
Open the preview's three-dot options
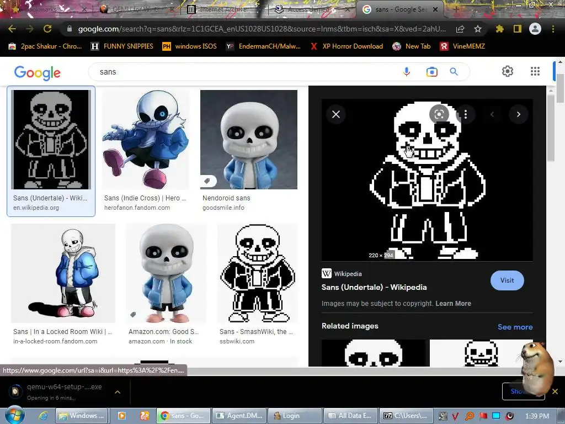[466, 114]
